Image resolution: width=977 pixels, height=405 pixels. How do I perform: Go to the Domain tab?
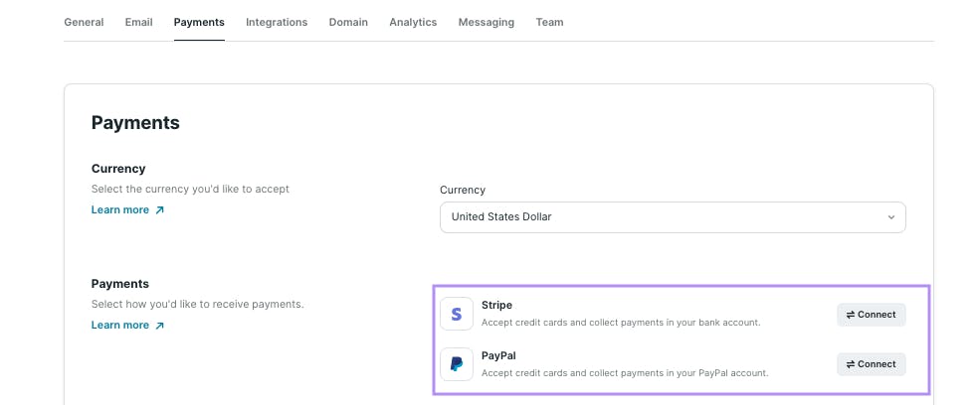[x=348, y=22]
